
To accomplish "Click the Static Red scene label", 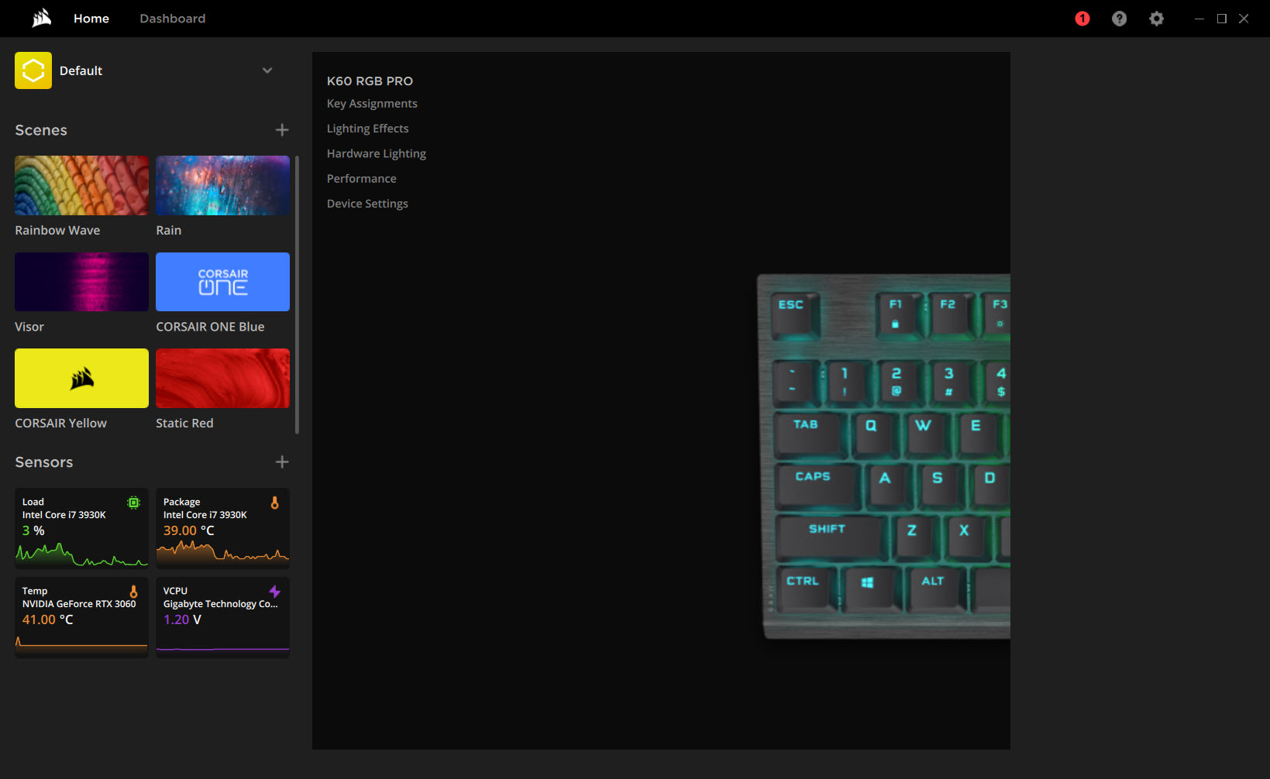I will pos(184,424).
